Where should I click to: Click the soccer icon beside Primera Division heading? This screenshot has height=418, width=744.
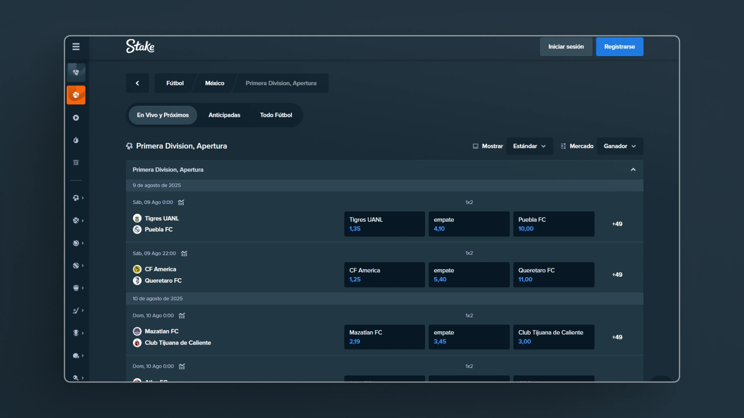pos(129,146)
